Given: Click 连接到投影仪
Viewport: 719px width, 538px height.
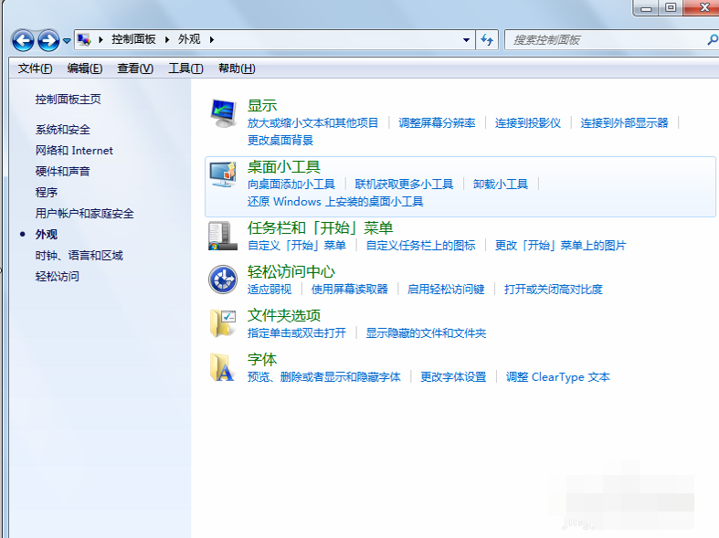Looking at the screenshot, I should tap(528, 122).
